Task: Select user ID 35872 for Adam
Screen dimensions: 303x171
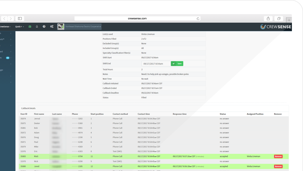Action: pos(23,133)
